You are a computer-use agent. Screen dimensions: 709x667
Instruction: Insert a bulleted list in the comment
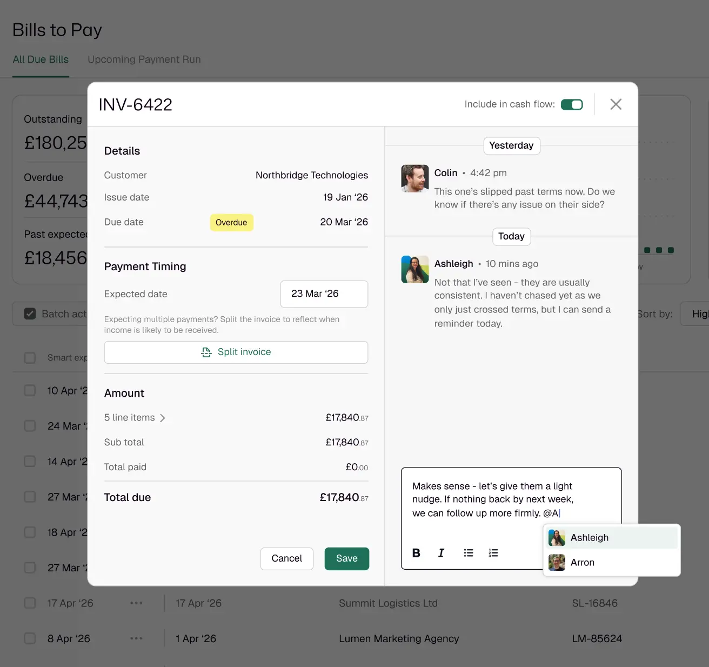pos(469,553)
